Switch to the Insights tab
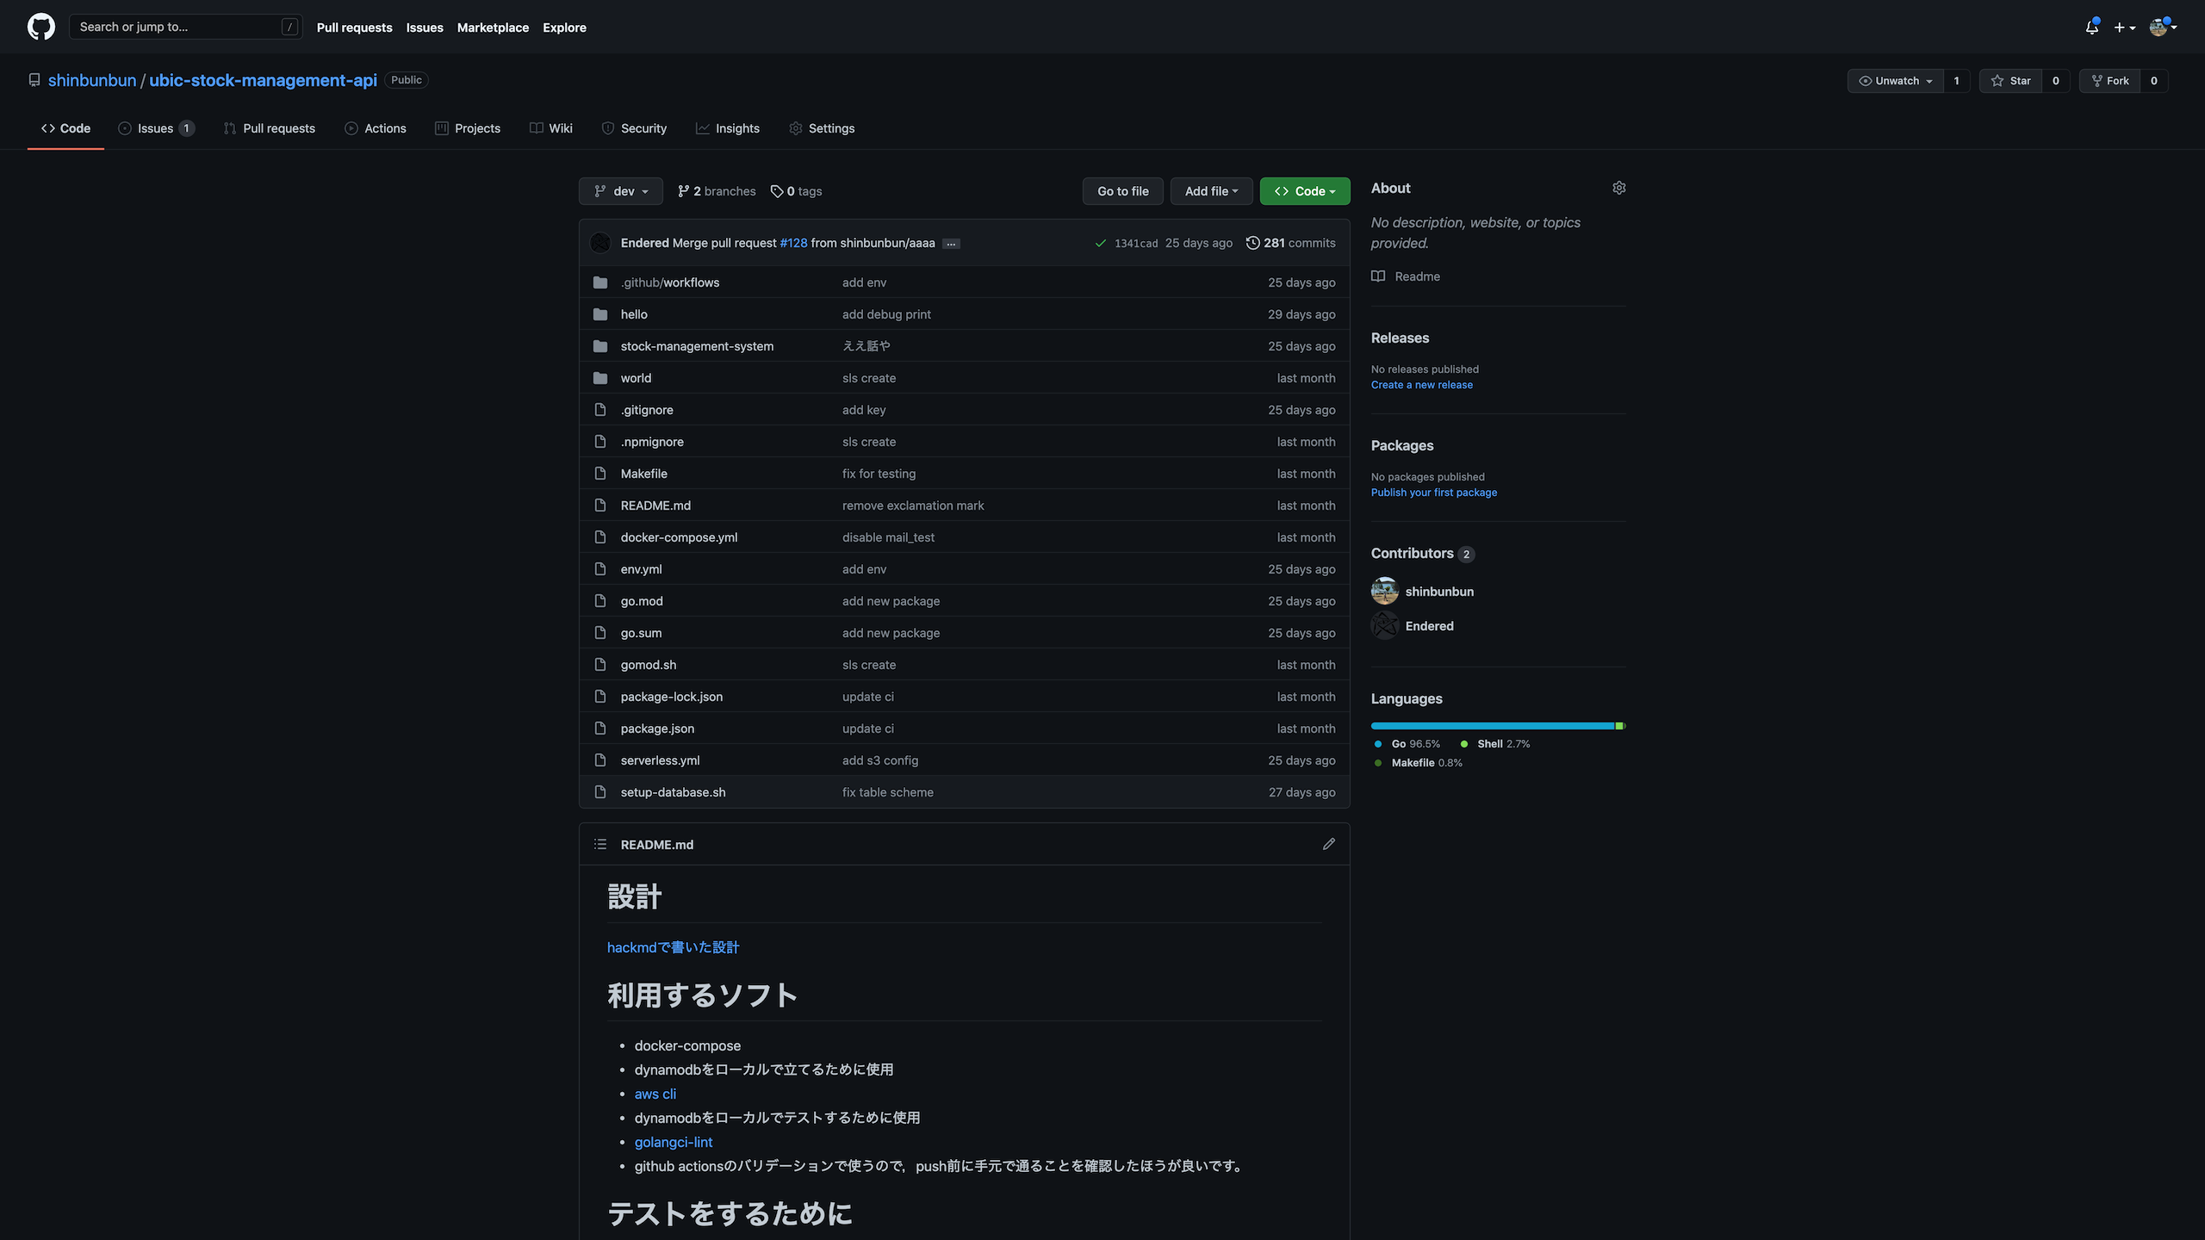Image resolution: width=2205 pixels, height=1240 pixels. click(x=728, y=128)
